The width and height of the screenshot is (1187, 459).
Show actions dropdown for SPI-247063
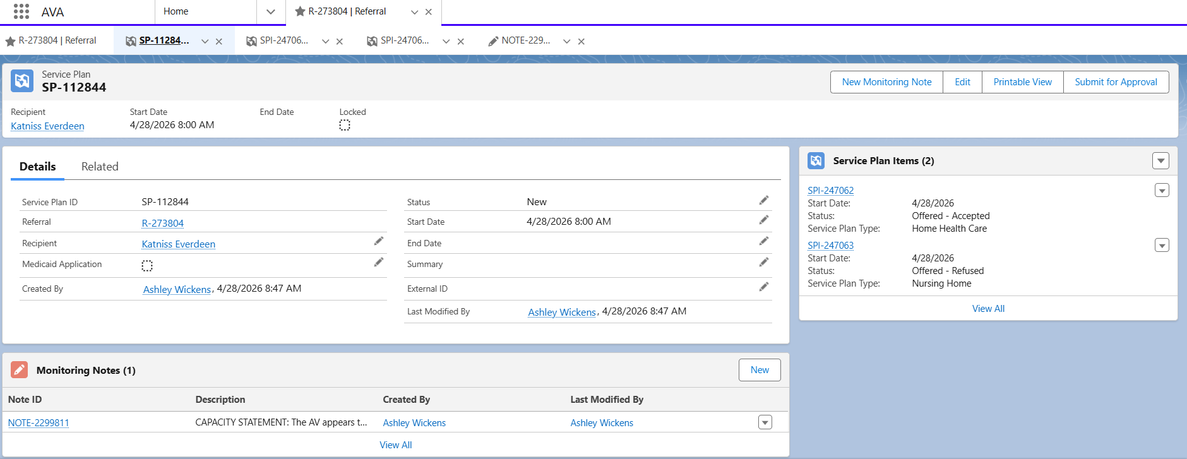point(1162,245)
